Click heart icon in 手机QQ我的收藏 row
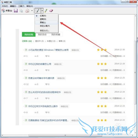Screen dimensions: 138x138 point(46,70)
